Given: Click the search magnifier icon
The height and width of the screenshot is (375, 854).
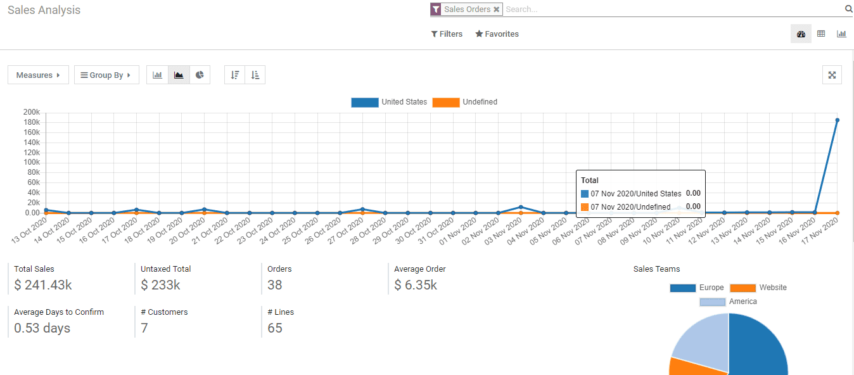Looking at the screenshot, I should [849, 9].
